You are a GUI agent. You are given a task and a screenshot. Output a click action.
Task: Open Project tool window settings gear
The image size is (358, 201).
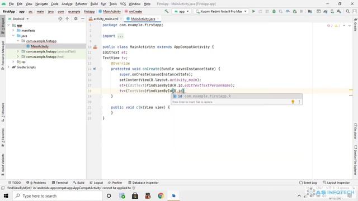click(x=76, y=18)
